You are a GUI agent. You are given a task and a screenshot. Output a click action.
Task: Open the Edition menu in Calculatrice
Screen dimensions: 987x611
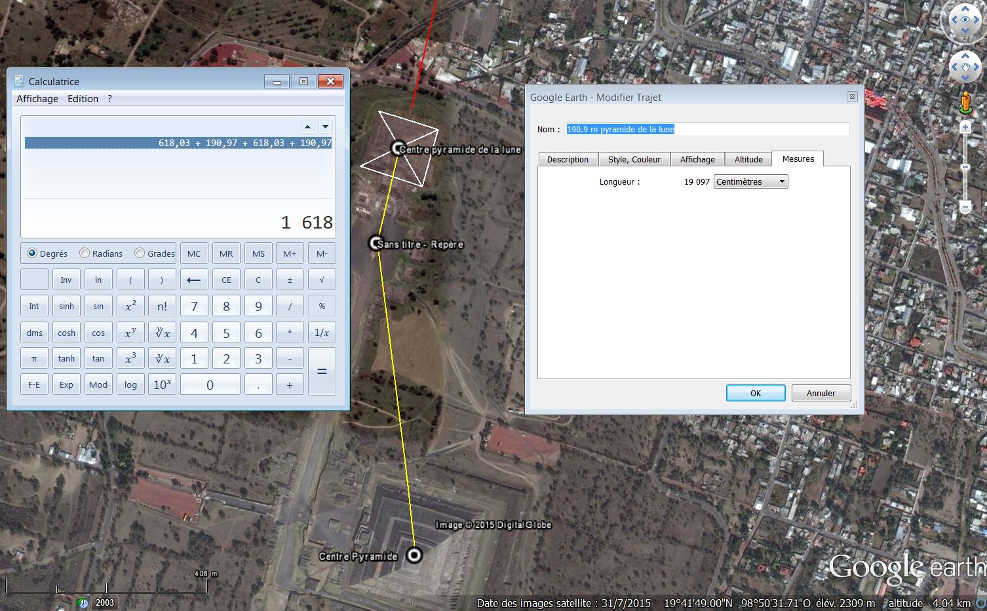click(x=83, y=98)
